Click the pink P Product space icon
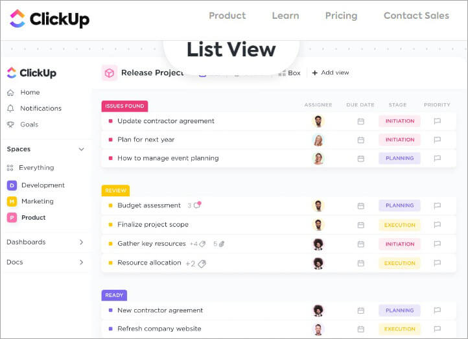 pos(12,218)
